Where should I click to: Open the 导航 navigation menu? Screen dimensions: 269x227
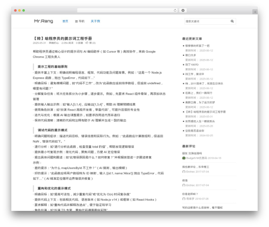[x=80, y=21]
